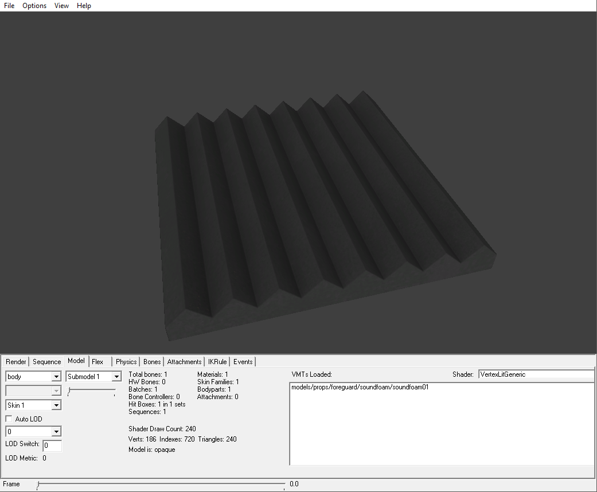Click the Skin Families: 1 text

(x=218, y=381)
